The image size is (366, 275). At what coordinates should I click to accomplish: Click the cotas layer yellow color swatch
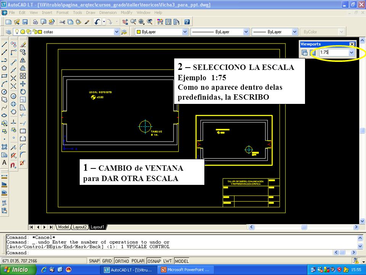pyautogui.click(x=40, y=32)
